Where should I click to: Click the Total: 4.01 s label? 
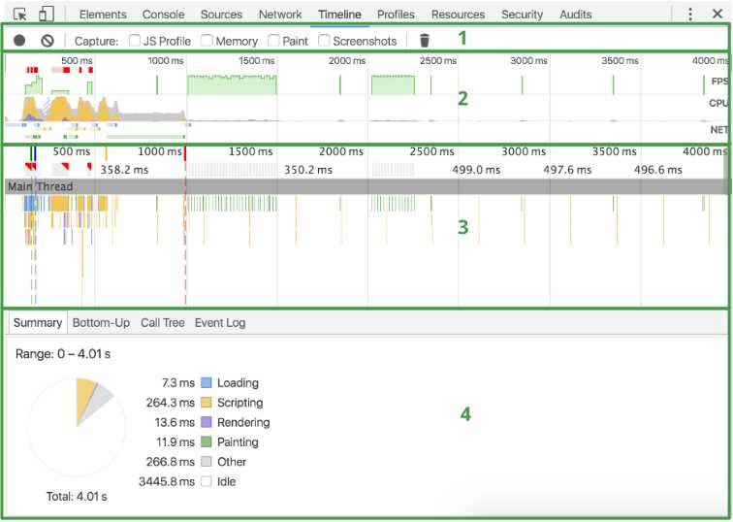point(77,496)
